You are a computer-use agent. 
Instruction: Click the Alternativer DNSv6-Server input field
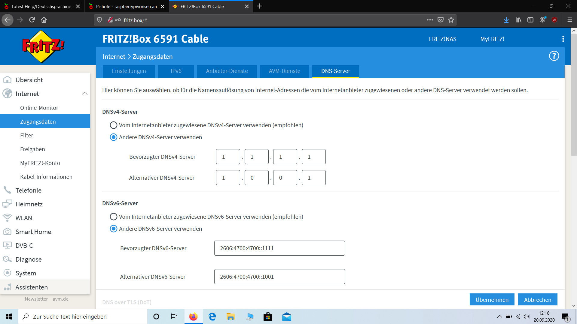click(279, 277)
